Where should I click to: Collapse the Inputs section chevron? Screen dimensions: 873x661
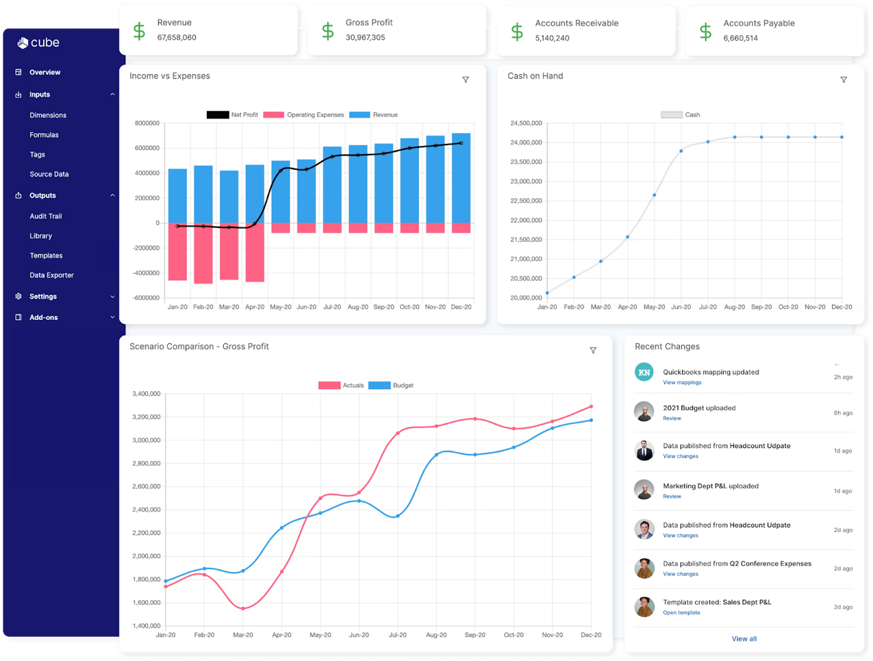tap(112, 95)
